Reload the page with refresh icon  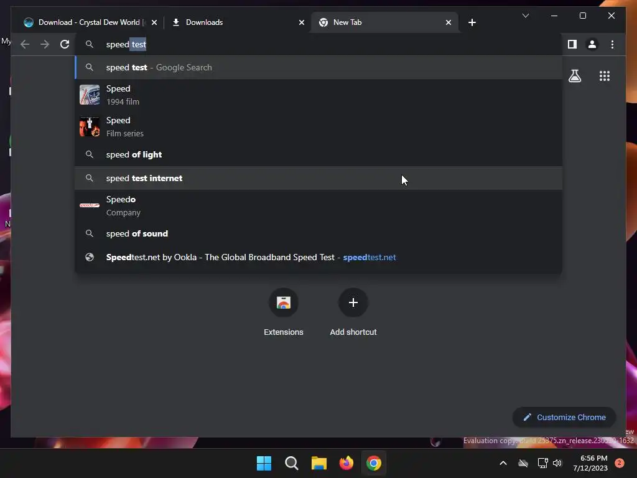65,44
